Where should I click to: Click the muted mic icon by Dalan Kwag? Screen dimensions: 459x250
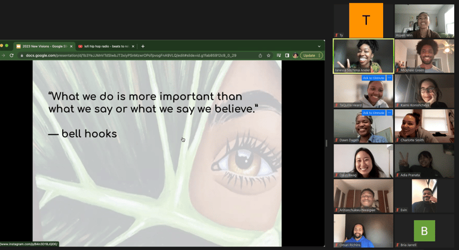pyautogui.click(x=336, y=175)
